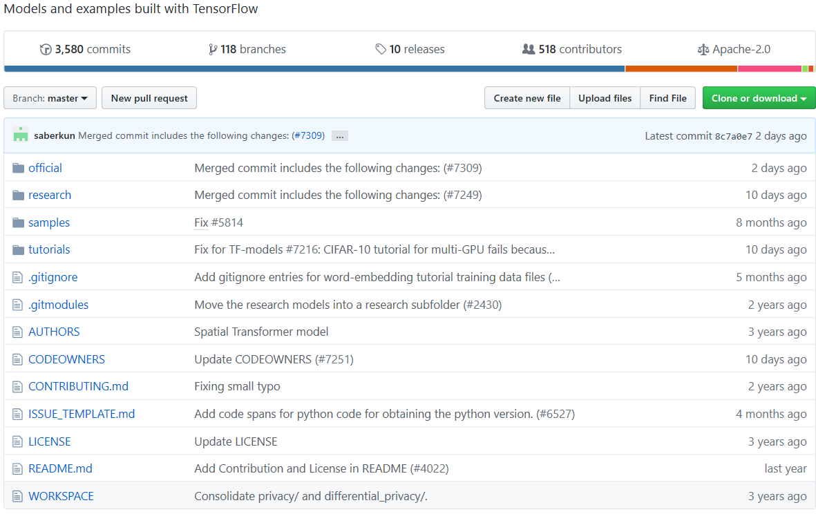This screenshot has height=514, width=816.
Task: Click the folder icon beside samples
Action: 18,222
